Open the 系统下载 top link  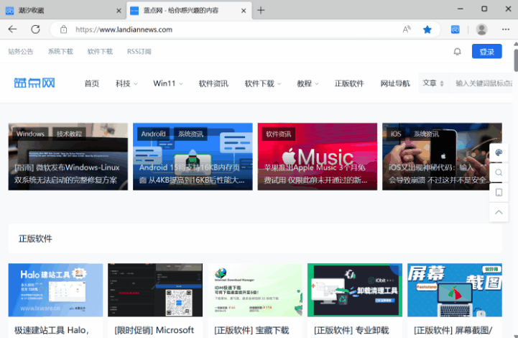60,51
